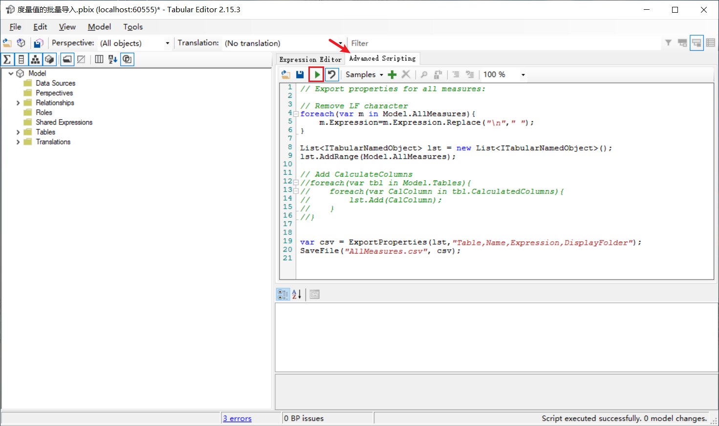Open the Model menu
The width and height of the screenshot is (719, 426).
tap(99, 27)
